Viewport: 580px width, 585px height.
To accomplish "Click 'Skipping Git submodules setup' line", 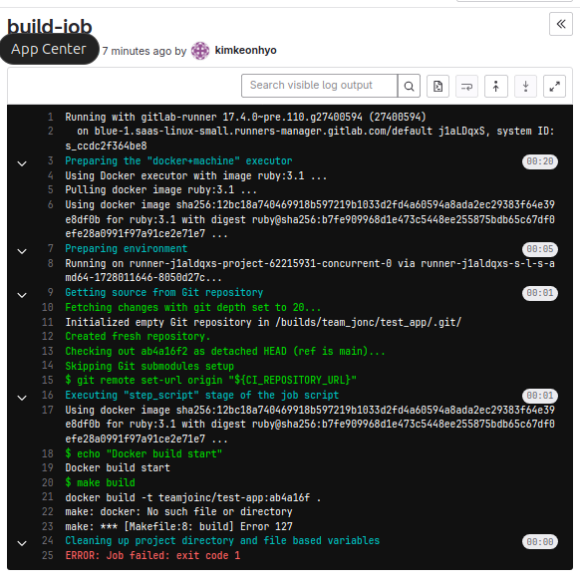I will 149,366.
